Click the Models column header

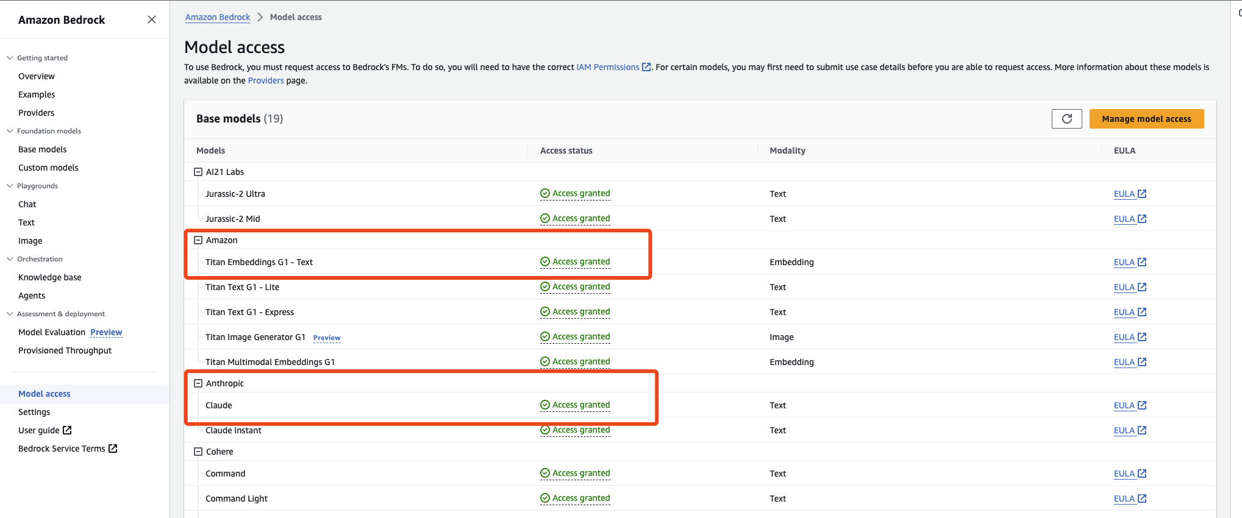coord(211,151)
